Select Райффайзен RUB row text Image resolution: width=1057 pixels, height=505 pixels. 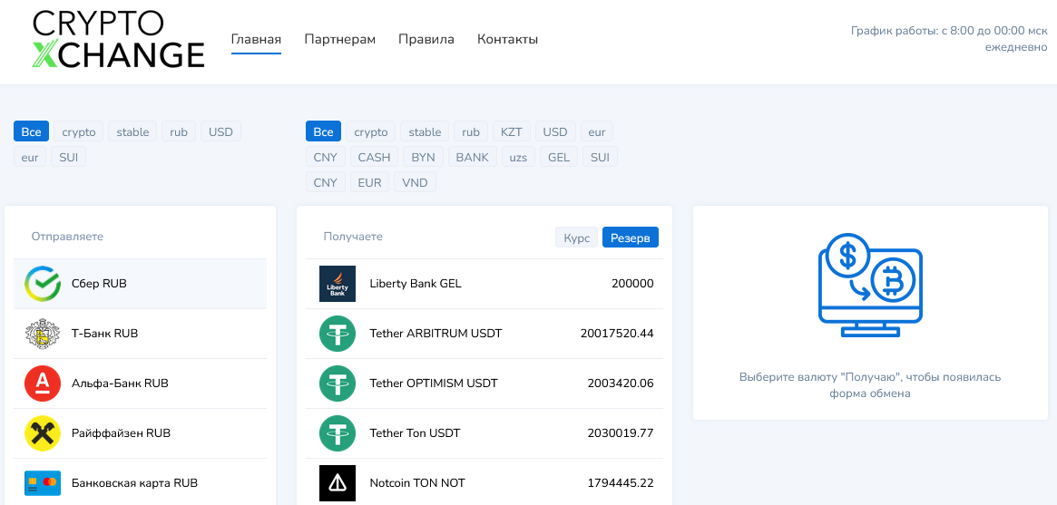[122, 433]
